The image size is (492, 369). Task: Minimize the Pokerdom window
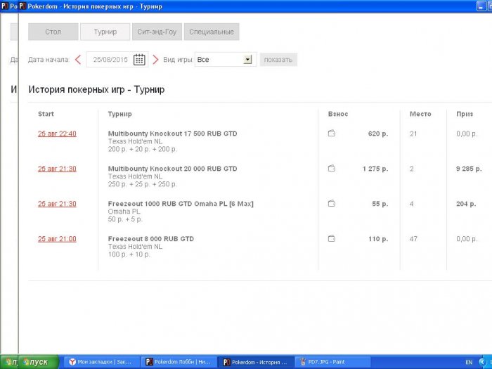point(481,6)
